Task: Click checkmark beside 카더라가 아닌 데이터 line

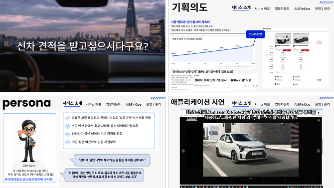Action: coord(67,134)
